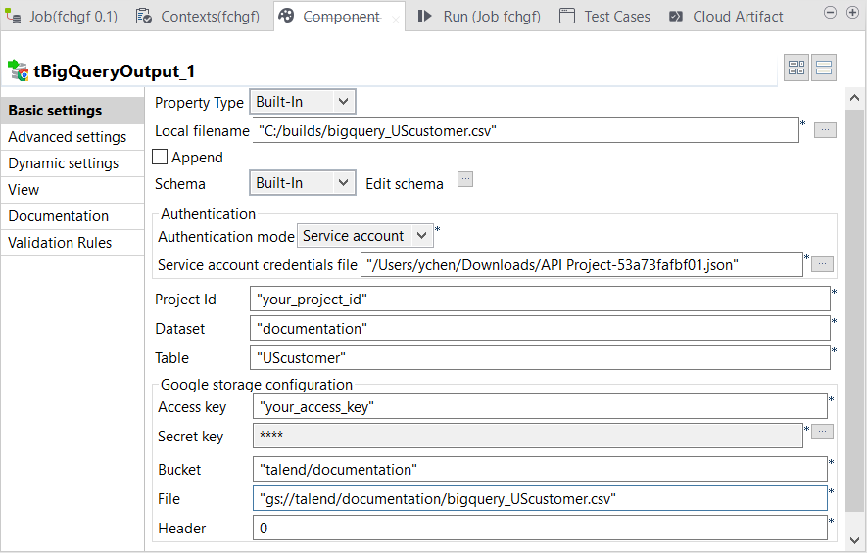Open the Authentication mode dropdown
867x553 pixels.
(364, 236)
